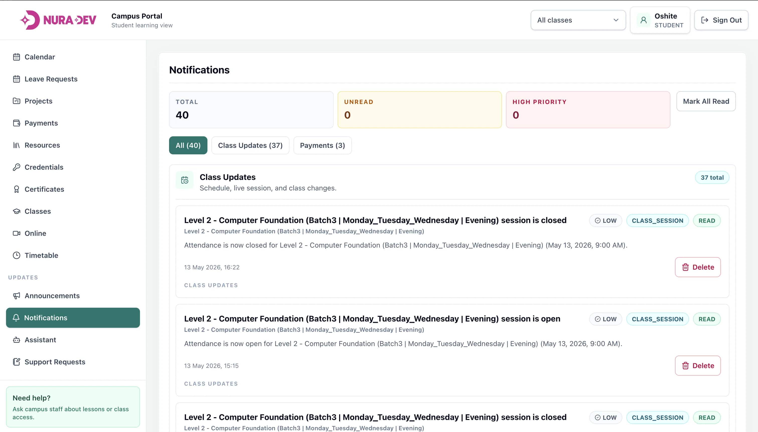Open the Assistant sidebar item
This screenshot has width=758, height=432.
click(x=73, y=340)
